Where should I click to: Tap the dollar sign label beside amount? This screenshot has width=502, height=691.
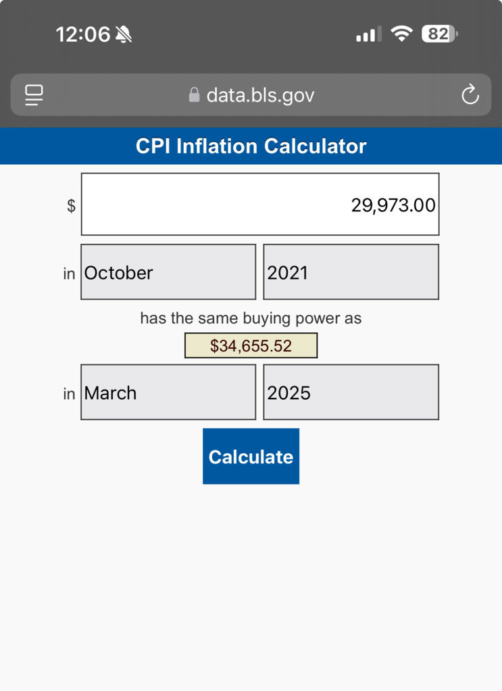pyautogui.click(x=71, y=205)
